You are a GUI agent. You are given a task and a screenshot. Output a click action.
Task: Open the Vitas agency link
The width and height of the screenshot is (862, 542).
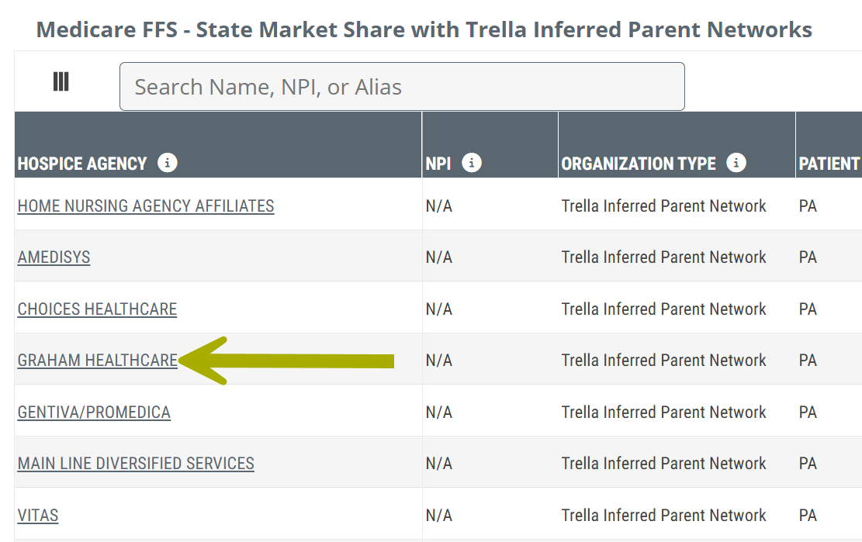point(38,516)
